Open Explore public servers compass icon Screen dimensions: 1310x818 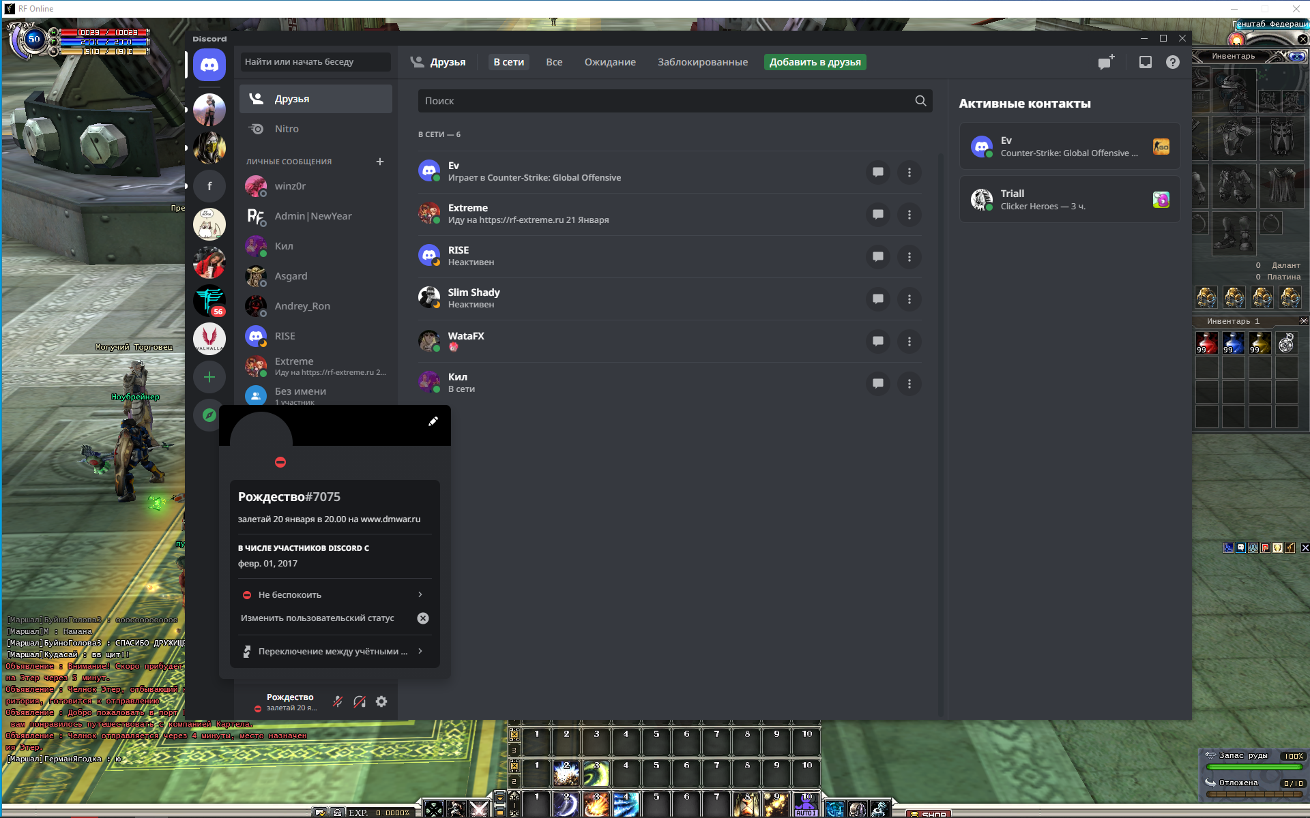click(x=209, y=415)
